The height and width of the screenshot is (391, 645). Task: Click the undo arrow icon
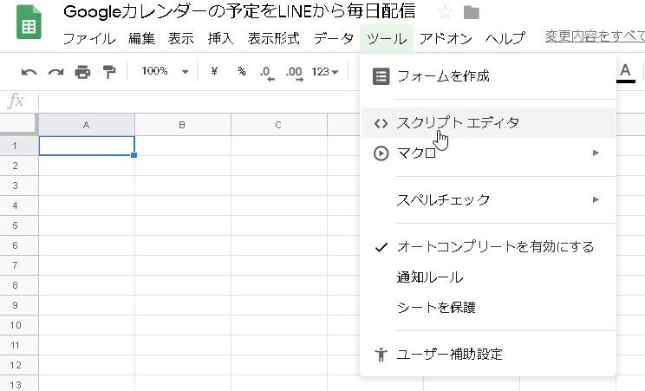[29, 71]
